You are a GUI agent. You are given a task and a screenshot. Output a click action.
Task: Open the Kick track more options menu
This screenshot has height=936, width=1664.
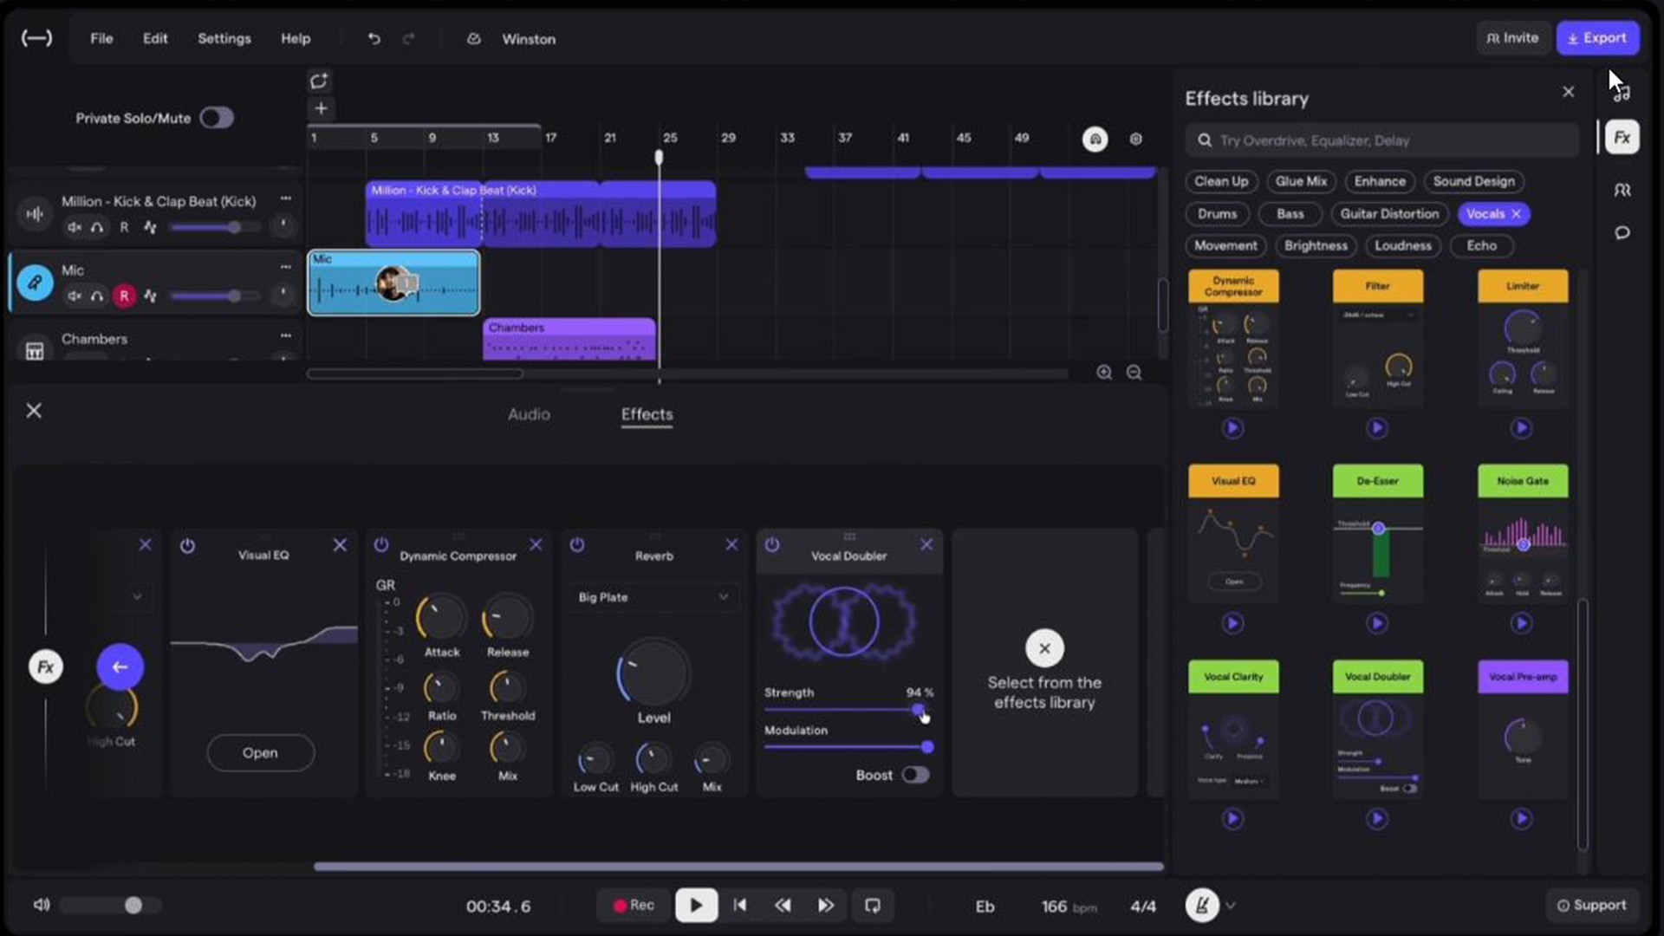pyautogui.click(x=285, y=198)
